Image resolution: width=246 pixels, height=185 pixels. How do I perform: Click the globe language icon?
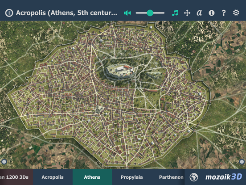pos(194,177)
